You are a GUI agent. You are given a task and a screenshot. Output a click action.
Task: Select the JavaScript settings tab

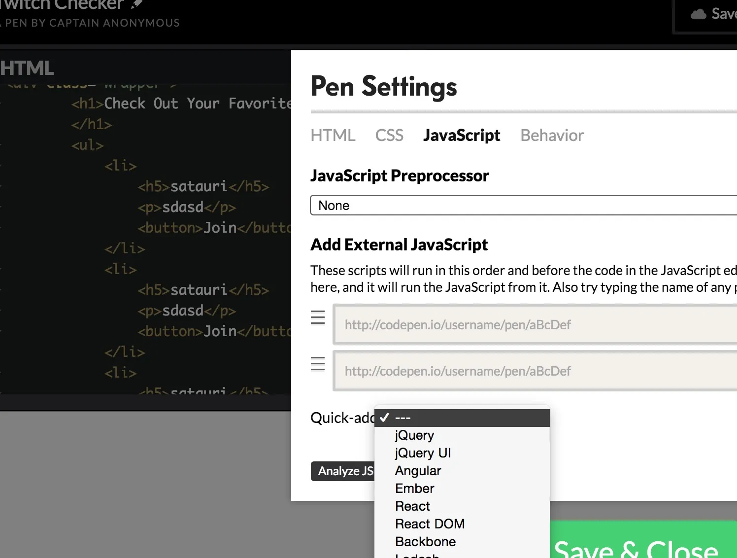click(462, 135)
